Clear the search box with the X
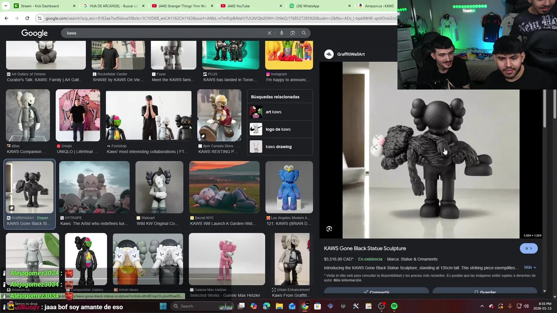This screenshot has height=313, width=557. (x=269, y=33)
